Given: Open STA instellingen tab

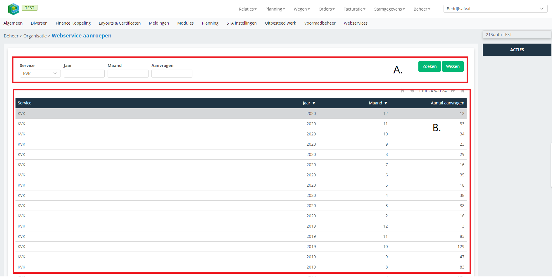Looking at the screenshot, I should point(241,23).
